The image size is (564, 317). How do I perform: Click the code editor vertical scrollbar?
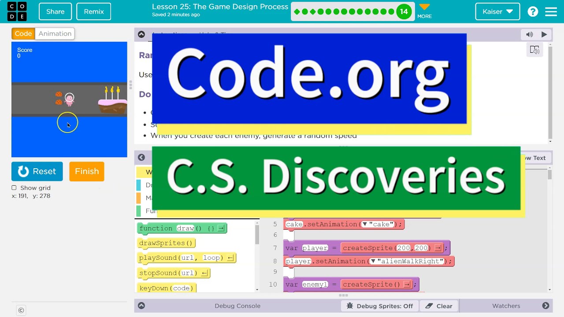tap(550, 175)
